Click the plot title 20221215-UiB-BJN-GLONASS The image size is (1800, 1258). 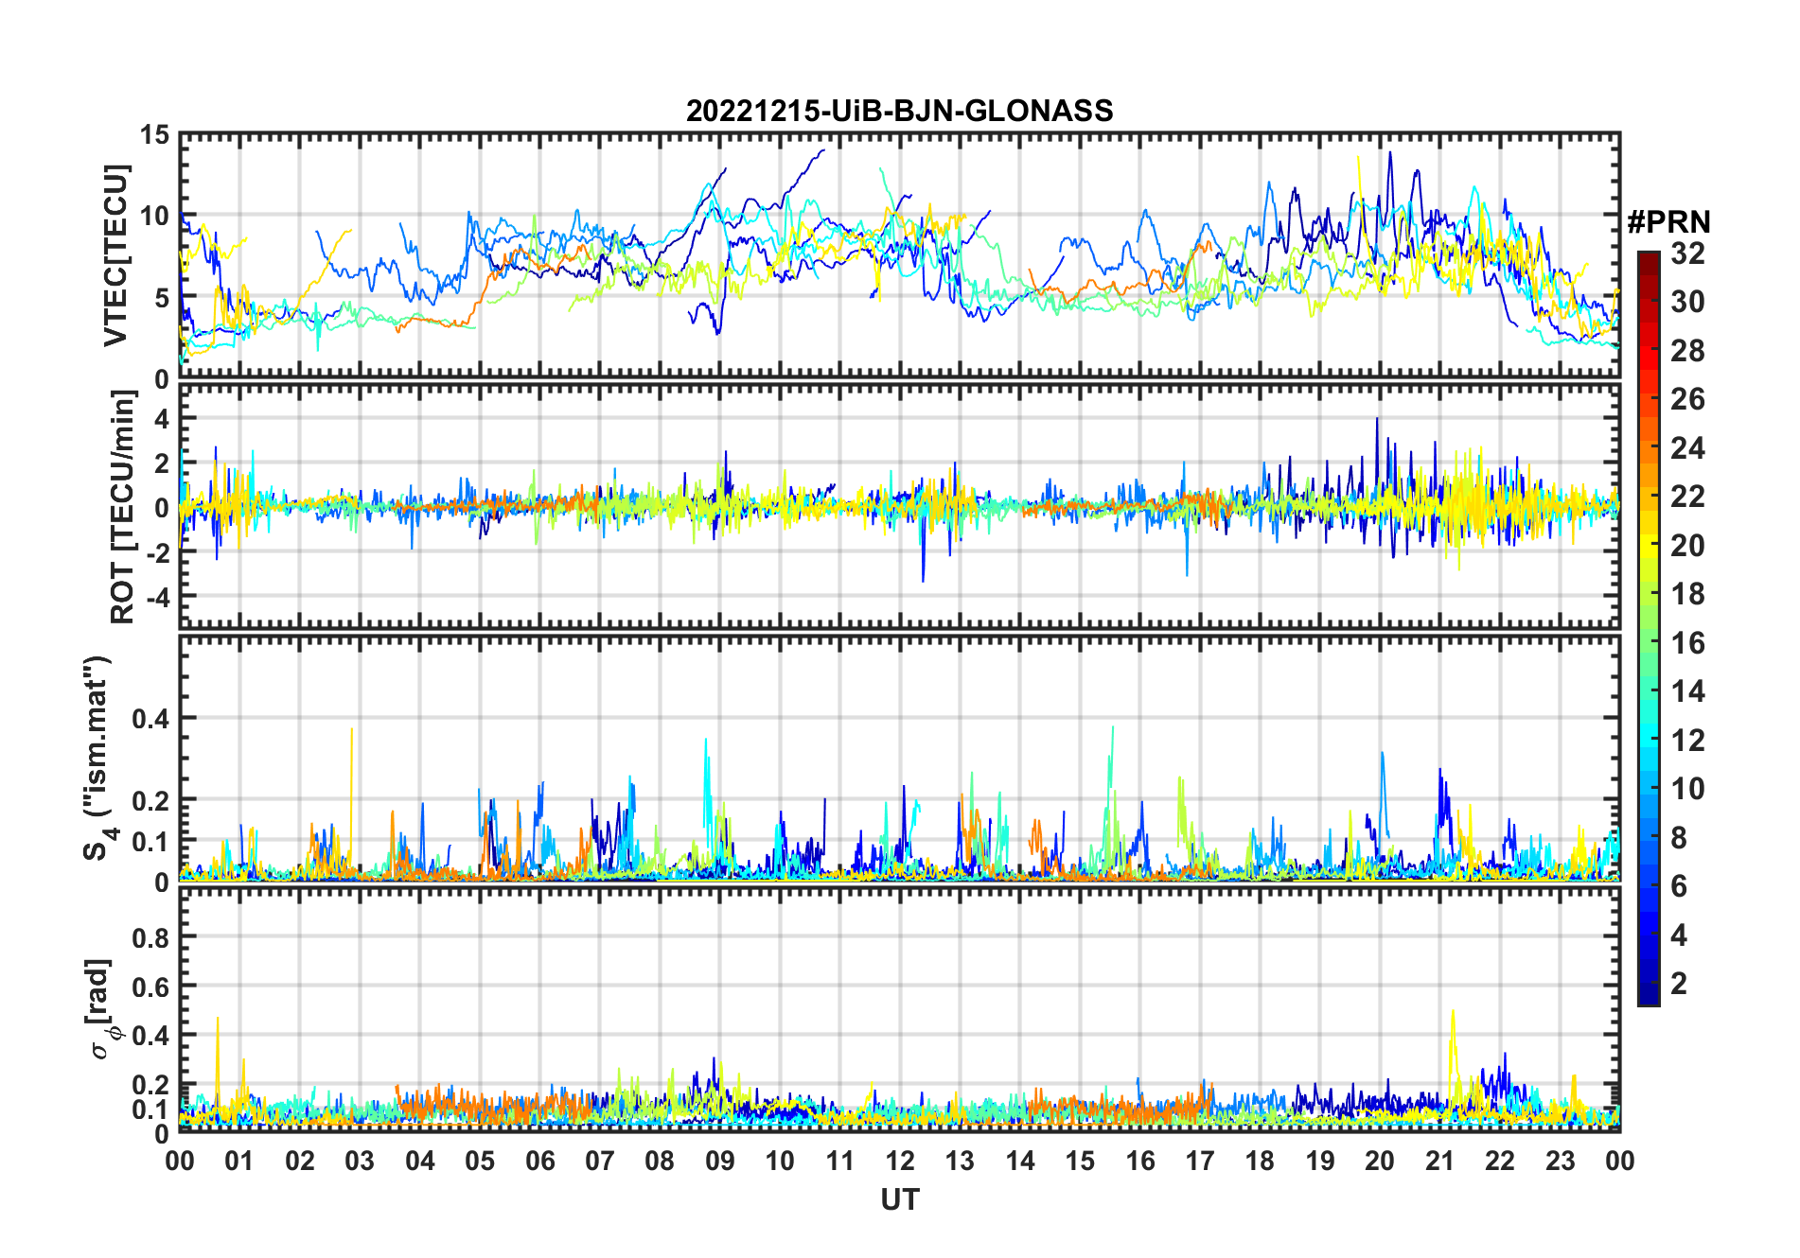tap(899, 111)
